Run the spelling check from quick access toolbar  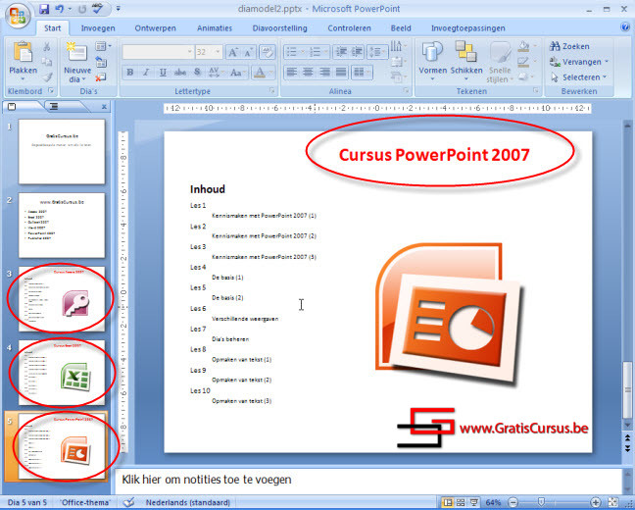[98, 9]
